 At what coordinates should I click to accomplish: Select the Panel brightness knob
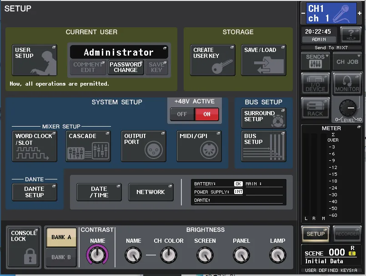tap(241, 255)
